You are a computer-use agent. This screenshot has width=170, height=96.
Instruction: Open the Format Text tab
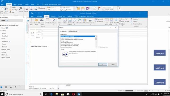pos(61,16)
